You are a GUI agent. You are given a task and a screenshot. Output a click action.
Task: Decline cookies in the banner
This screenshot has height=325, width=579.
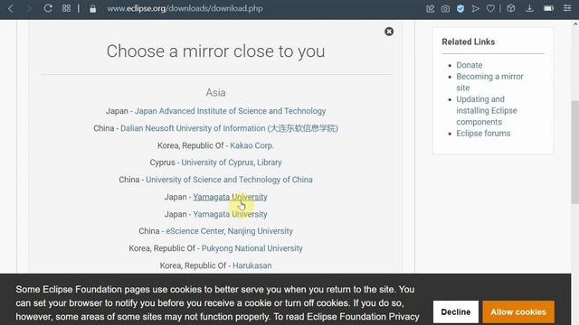(x=456, y=312)
